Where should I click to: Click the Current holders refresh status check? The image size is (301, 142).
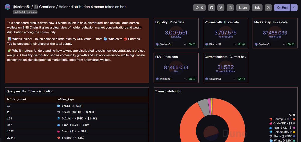(x=244, y=79)
